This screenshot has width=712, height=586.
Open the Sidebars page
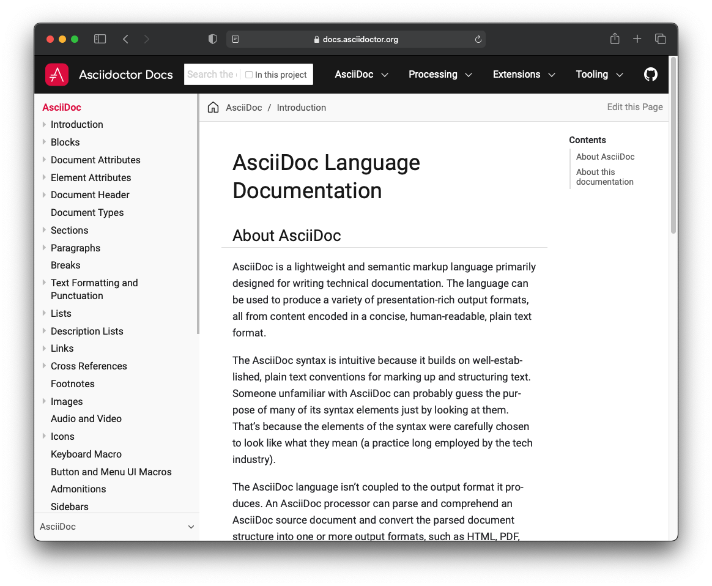pyautogui.click(x=70, y=506)
